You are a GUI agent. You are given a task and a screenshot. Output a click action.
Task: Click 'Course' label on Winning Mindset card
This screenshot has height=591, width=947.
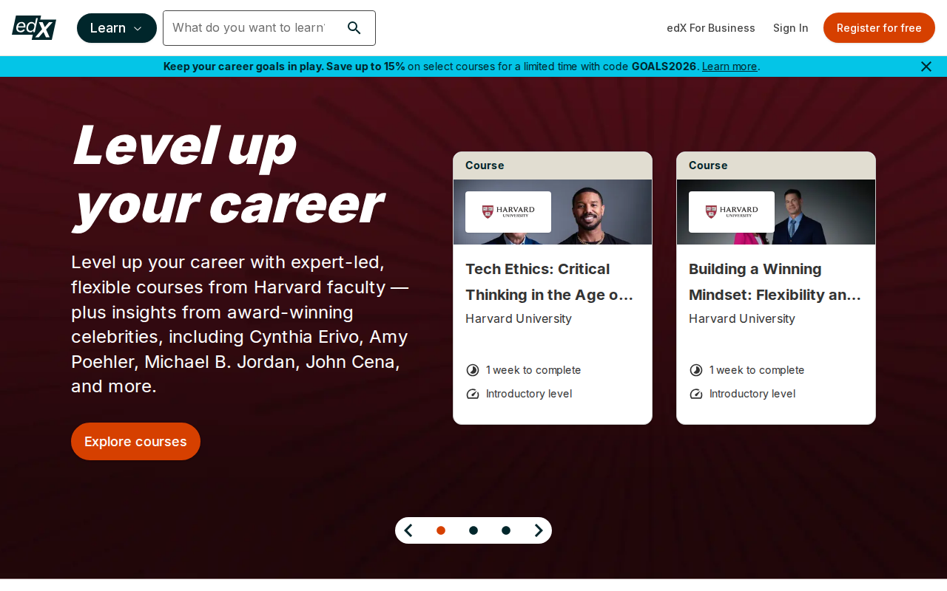(708, 165)
